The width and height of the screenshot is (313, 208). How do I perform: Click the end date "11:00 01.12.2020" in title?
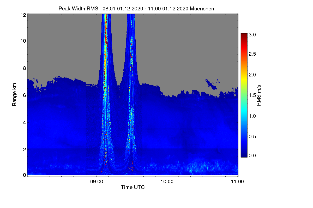[x=168, y=9]
